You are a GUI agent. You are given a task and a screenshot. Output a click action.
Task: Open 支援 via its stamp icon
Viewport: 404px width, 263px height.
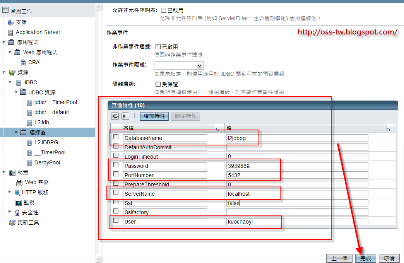(11, 22)
